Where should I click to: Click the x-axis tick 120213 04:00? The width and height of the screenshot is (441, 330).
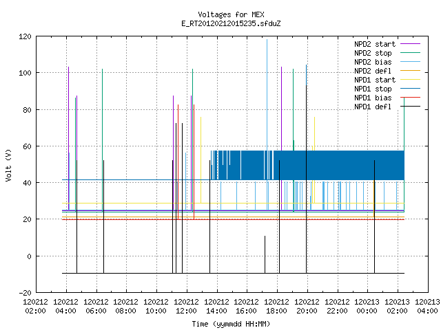[427, 307]
